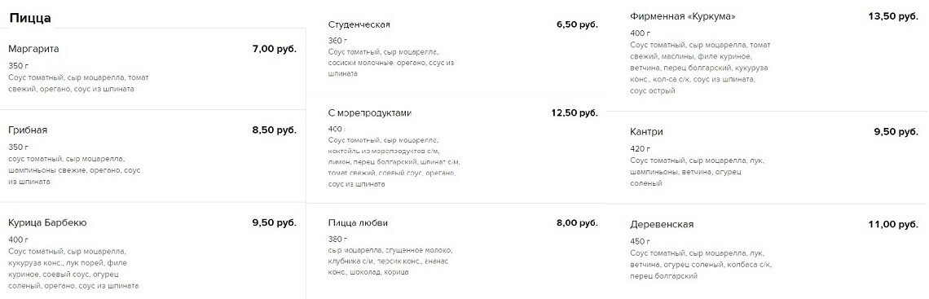Open the Грибная pizza item
The image size is (929, 299).
(x=28, y=130)
